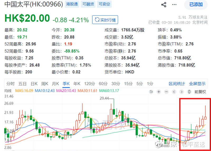This screenshot has height=151, width=211.
Task: Select the 月K chart tab
Action: point(55,84)
